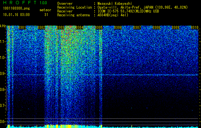Select the filename 1001160300.png
This screenshot has width=201, height=128.
pos(17,8)
